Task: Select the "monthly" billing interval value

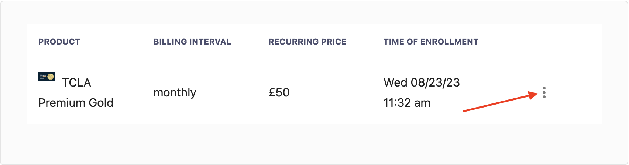Action: click(175, 92)
